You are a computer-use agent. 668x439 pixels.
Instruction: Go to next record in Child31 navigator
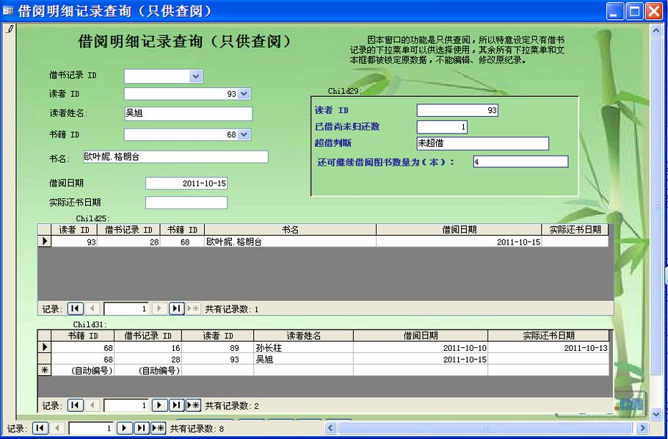point(159,405)
